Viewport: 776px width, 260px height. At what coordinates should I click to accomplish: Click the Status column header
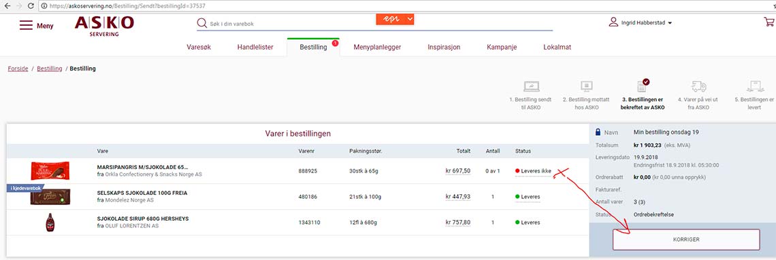pyautogui.click(x=523, y=151)
